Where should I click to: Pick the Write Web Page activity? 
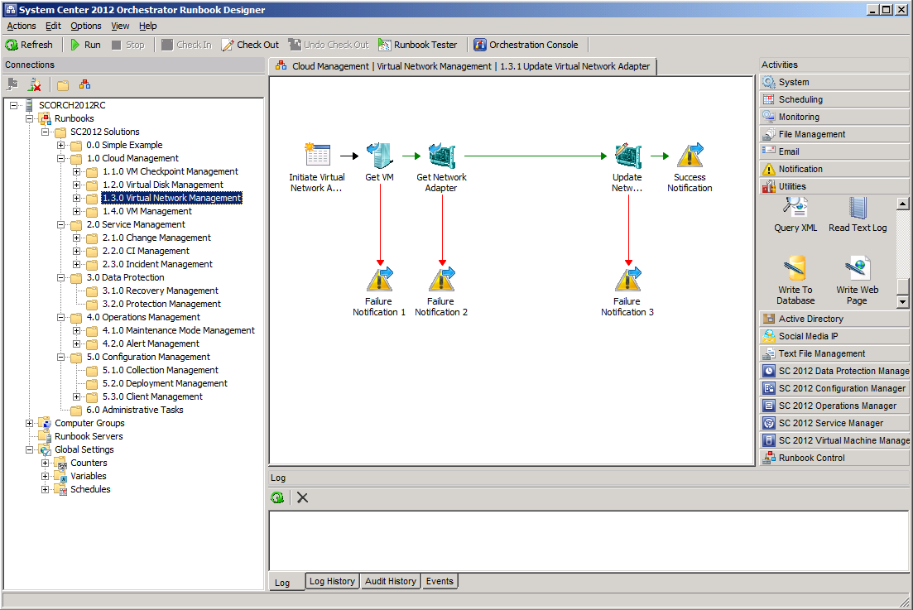click(x=857, y=280)
